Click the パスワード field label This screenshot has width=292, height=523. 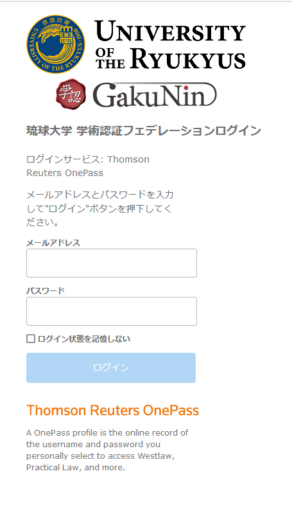(46, 291)
